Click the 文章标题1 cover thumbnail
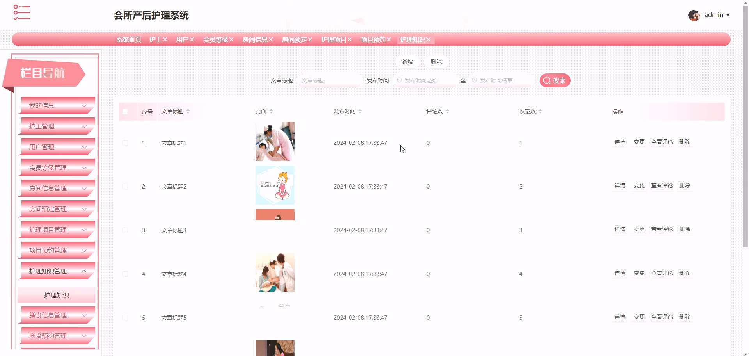 tap(275, 141)
